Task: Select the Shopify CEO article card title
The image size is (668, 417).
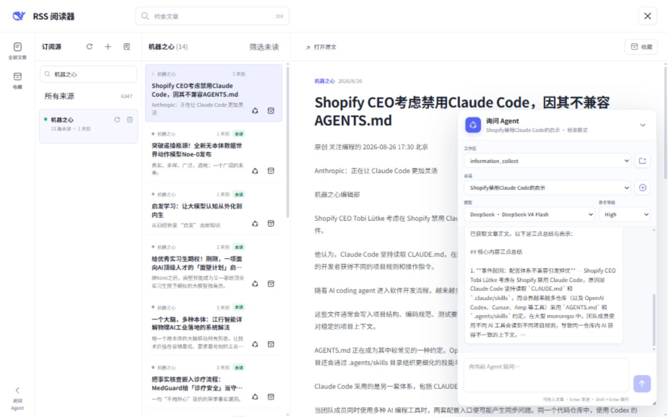Action: click(195, 90)
